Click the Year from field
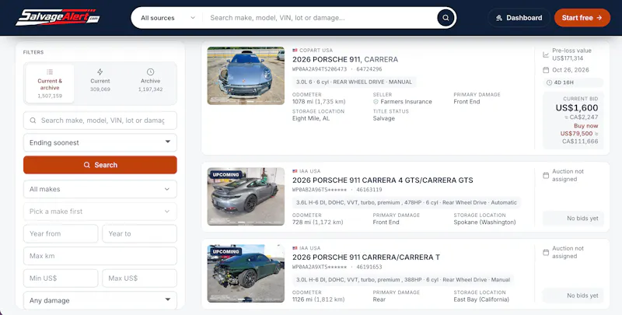This screenshot has width=622, height=315. 61,233
